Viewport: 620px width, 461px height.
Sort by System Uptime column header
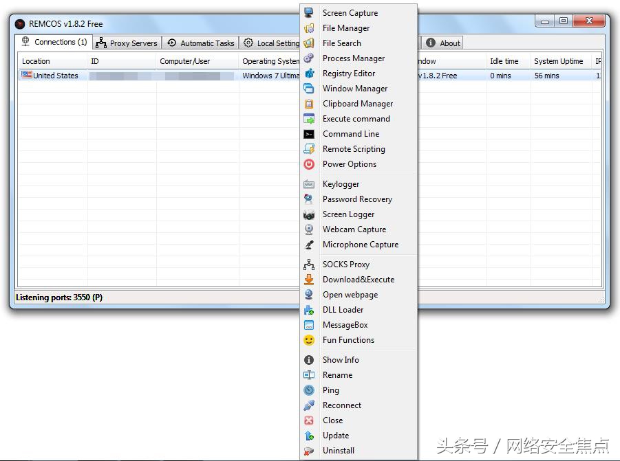[561, 61]
